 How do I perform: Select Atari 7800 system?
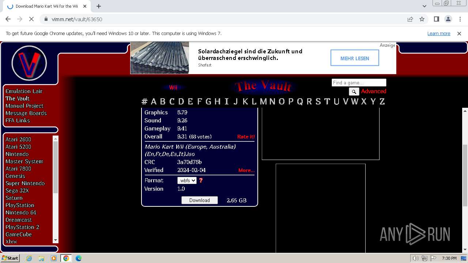pos(18,169)
